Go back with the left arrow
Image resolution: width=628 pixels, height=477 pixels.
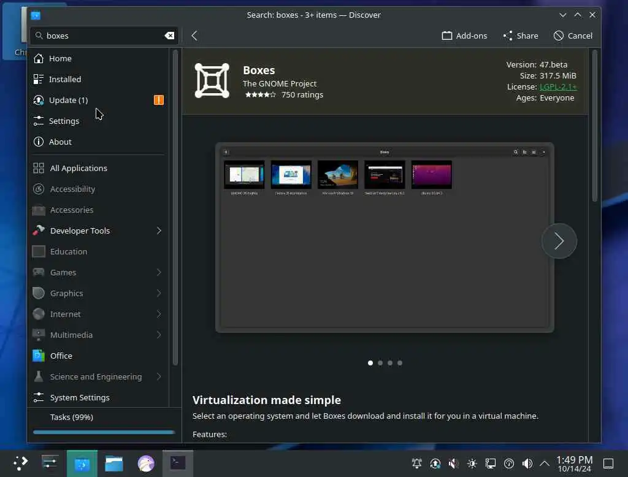coord(194,36)
